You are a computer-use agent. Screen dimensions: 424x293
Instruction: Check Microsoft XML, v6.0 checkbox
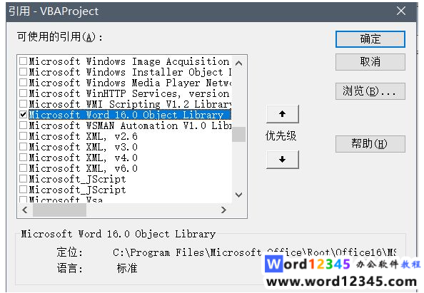[x=24, y=168]
